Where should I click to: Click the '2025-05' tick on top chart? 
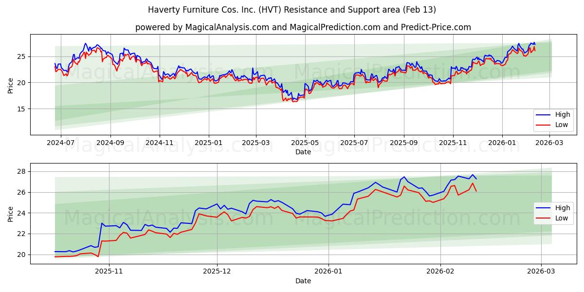pyautogui.click(x=305, y=143)
